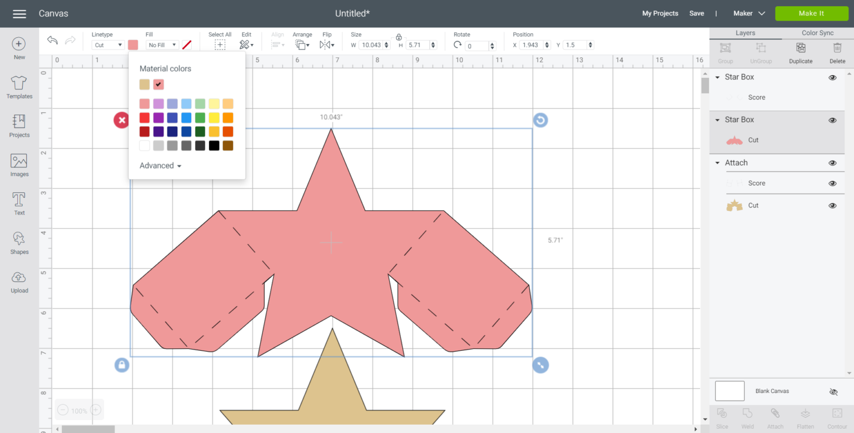The image size is (854, 433).
Task: Open the Images library
Action: click(18, 165)
